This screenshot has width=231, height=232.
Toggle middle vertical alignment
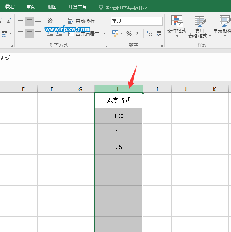click(x=29, y=21)
